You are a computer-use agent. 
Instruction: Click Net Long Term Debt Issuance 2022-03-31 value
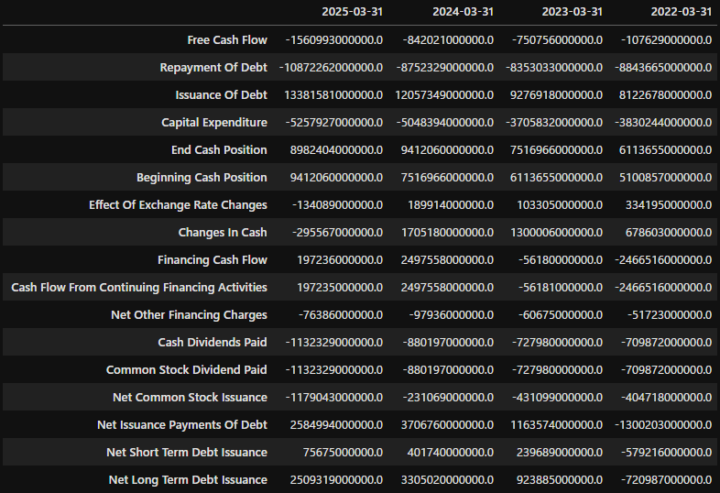click(662, 479)
